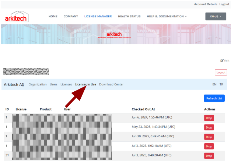Click the top-bar Logout link
Screen dimensions: 231x162
pyautogui.click(x=224, y=4)
